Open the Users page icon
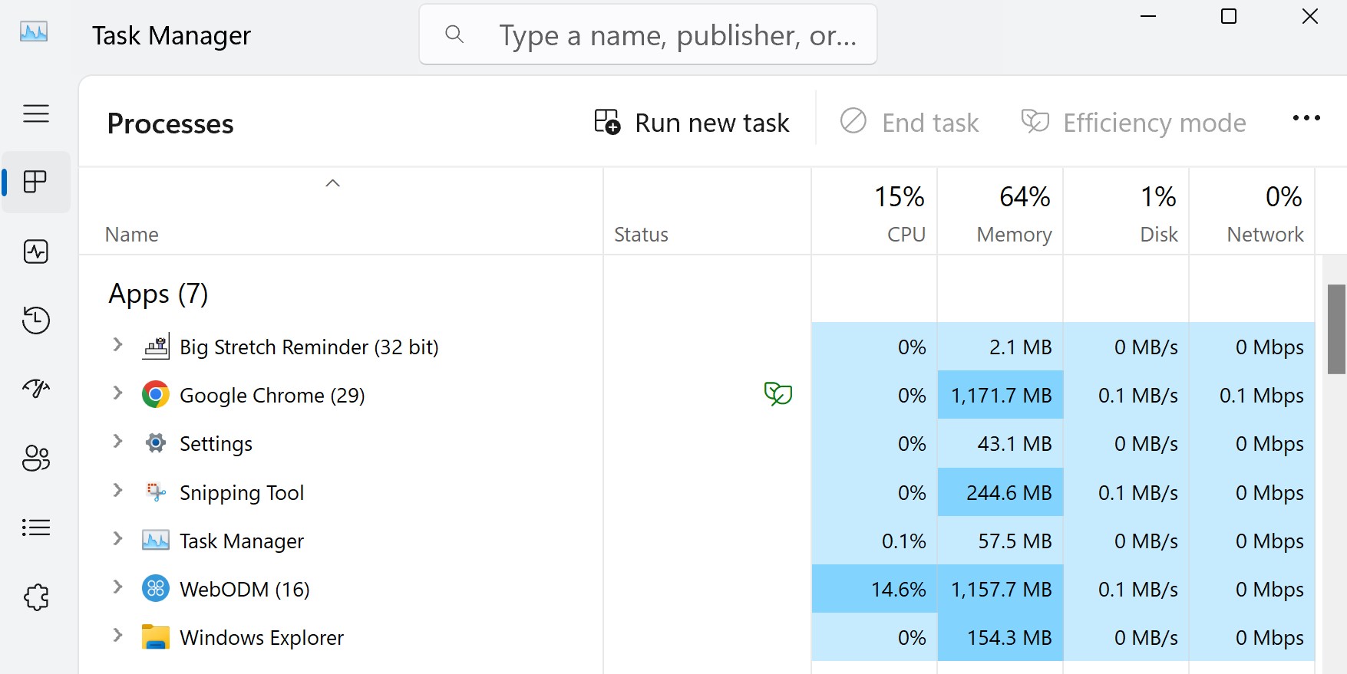The image size is (1347, 674). 36,459
